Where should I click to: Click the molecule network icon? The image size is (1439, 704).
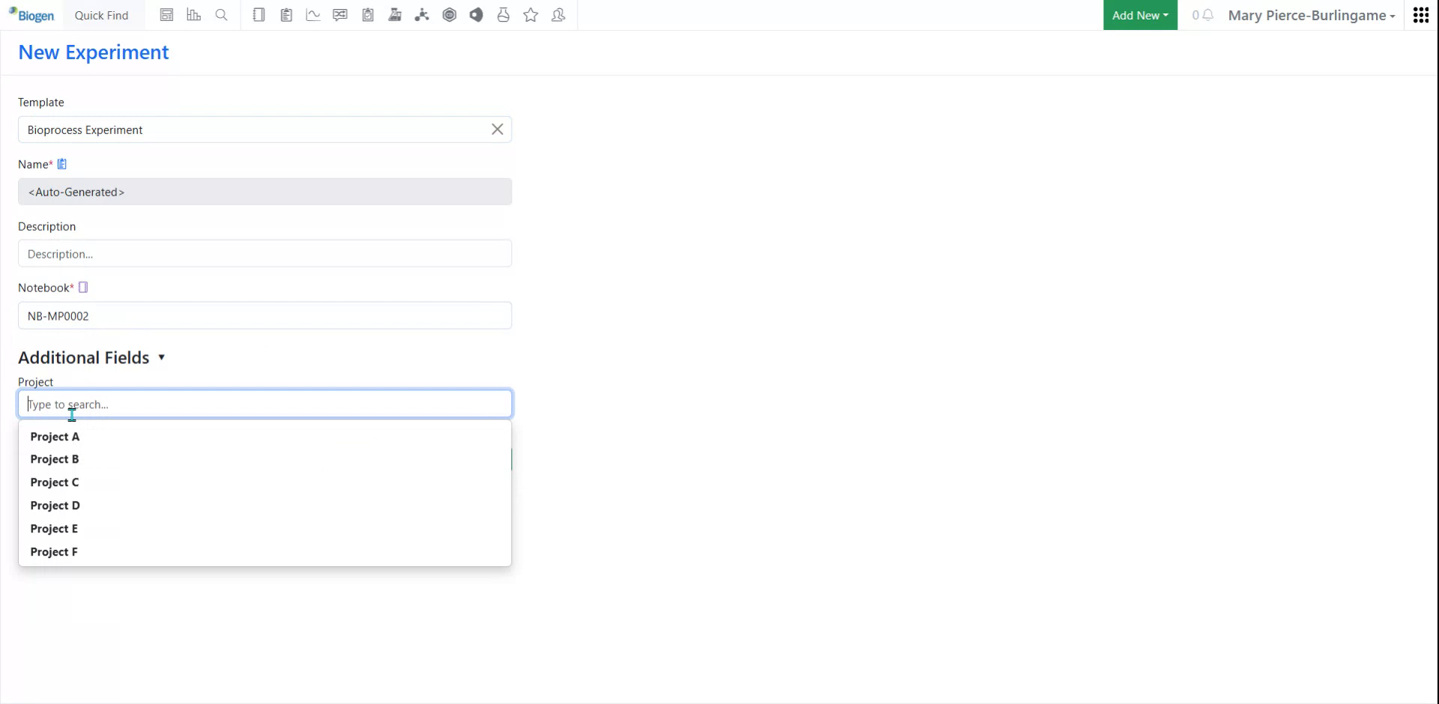[422, 15]
